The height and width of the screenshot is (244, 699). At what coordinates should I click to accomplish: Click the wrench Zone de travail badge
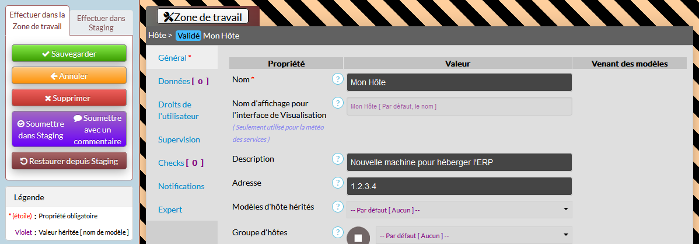coord(202,17)
